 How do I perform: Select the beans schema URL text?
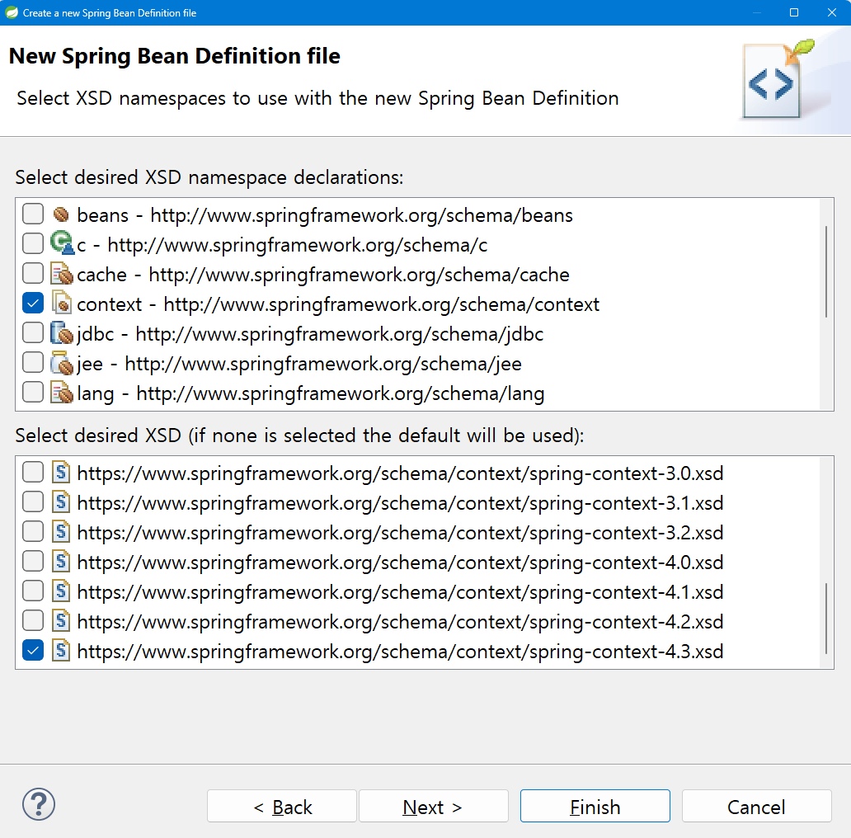pos(361,215)
